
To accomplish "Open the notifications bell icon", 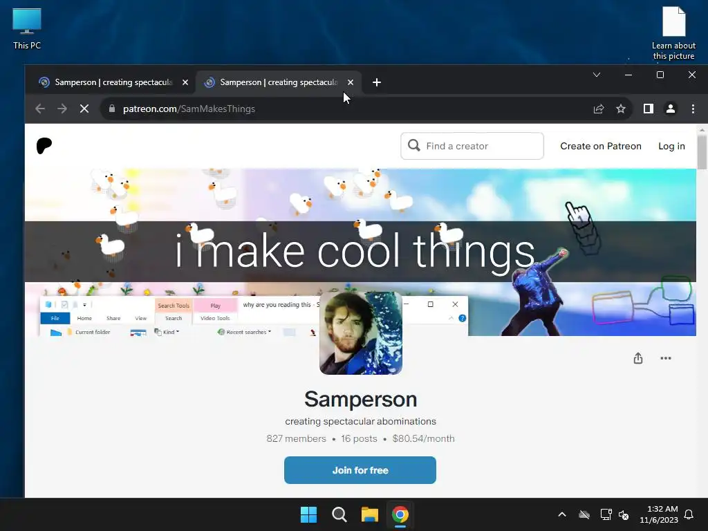I will click(x=689, y=514).
